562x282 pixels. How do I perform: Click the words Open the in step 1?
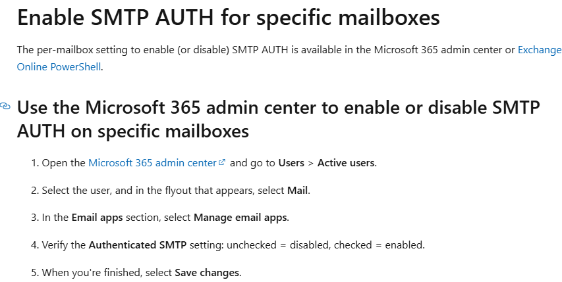pos(64,163)
